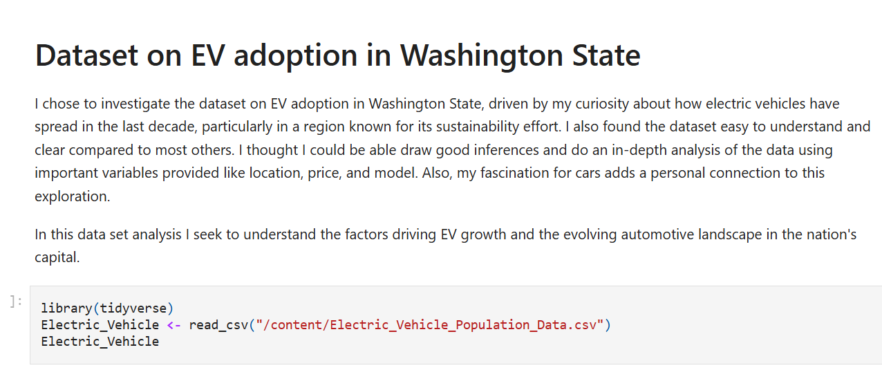This screenshot has height=370, width=882.
Task: Place cursor on last Electric_Vehicle code line
Action: click(x=100, y=341)
